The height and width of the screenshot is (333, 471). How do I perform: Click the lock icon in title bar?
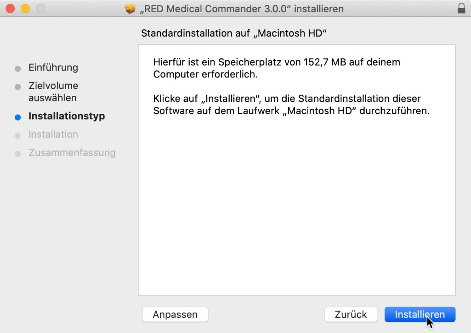coord(462,9)
